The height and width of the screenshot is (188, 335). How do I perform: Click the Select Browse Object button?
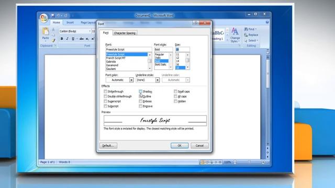[x=267, y=152]
